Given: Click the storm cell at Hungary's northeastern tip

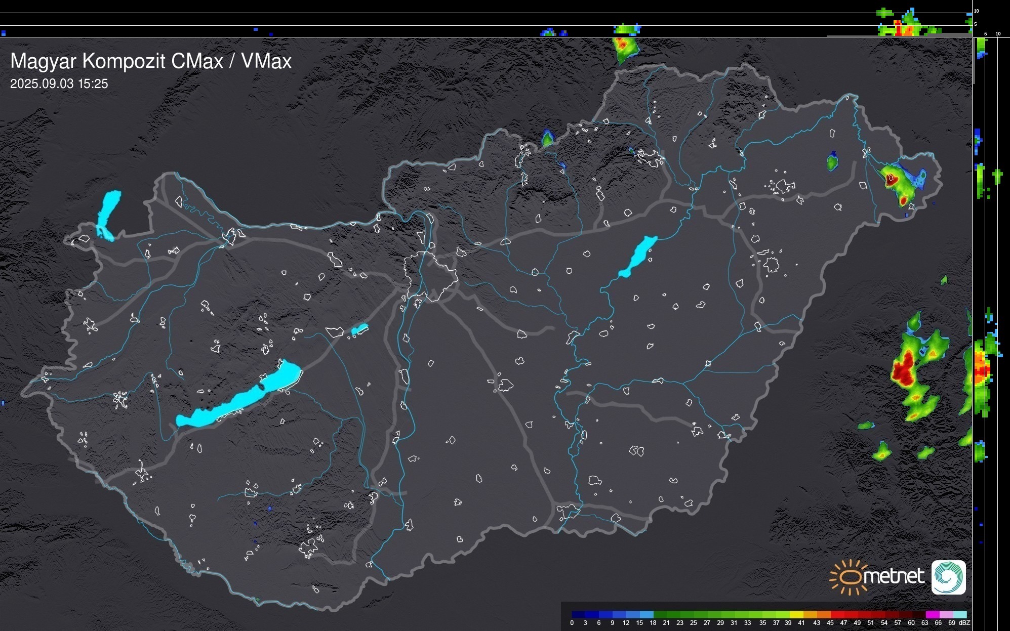Looking at the screenshot, I should [x=896, y=182].
